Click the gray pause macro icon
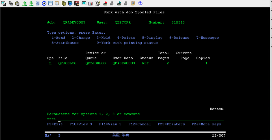The image size is (272, 140). (126, 3)
